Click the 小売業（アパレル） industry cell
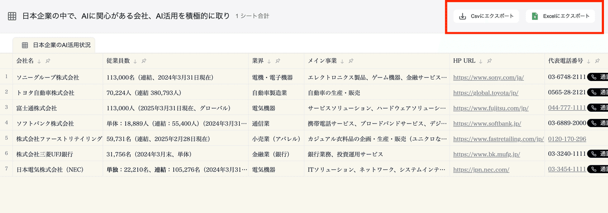608x213 pixels. pyautogui.click(x=276, y=139)
